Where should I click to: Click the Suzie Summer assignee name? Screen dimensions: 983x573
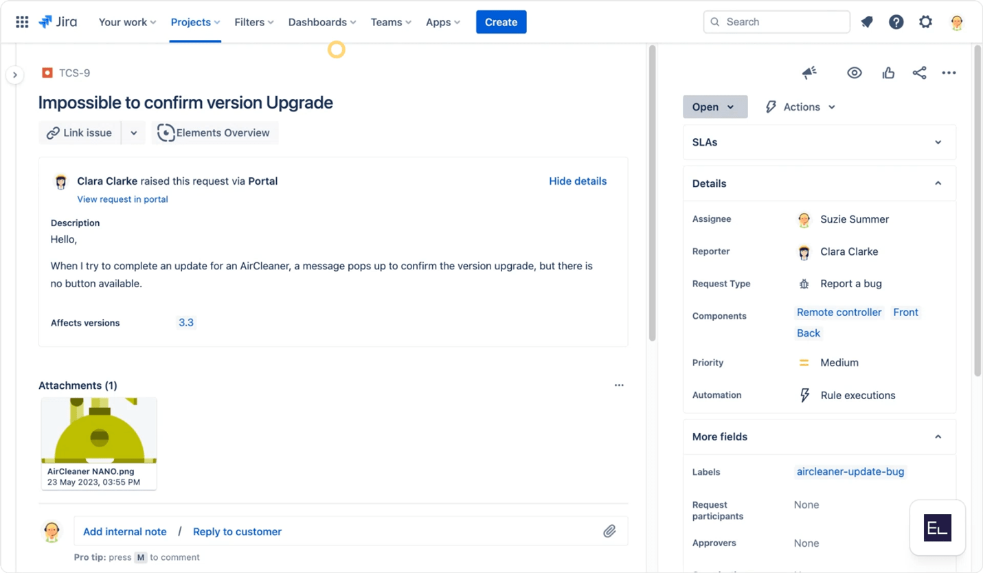click(x=855, y=220)
